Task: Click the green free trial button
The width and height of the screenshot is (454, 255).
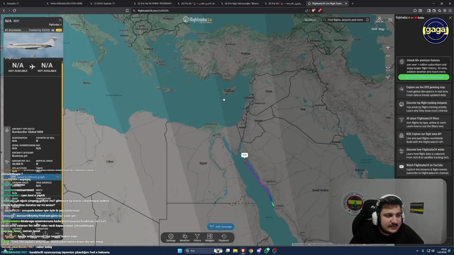Action: point(424,77)
